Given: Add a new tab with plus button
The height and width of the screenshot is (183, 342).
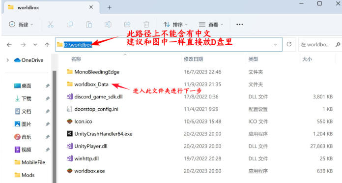Looking at the screenshot, I should click(x=109, y=7).
